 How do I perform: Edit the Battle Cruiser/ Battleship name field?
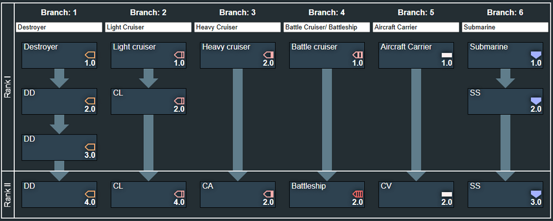tap(327, 27)
